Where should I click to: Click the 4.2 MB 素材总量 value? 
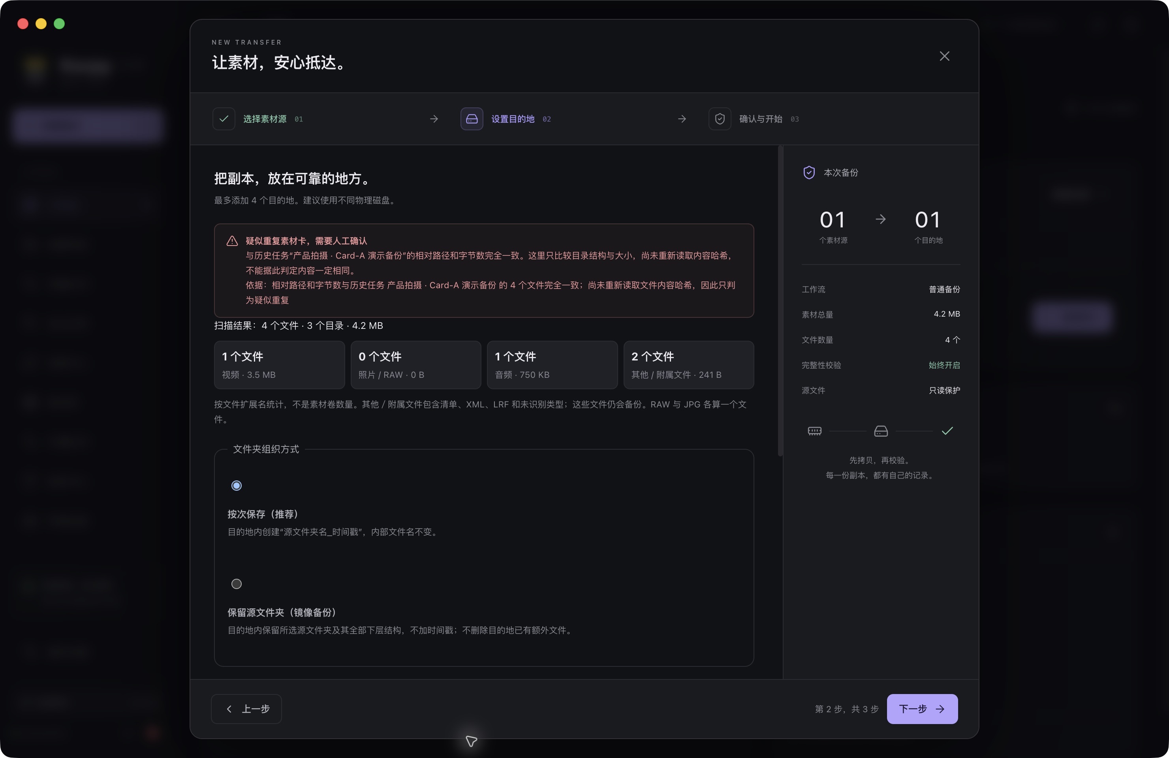click(x=947, y=314)
